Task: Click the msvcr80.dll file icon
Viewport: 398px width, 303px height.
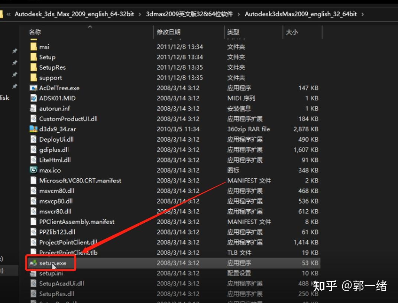Action: (x=33, y=211)
